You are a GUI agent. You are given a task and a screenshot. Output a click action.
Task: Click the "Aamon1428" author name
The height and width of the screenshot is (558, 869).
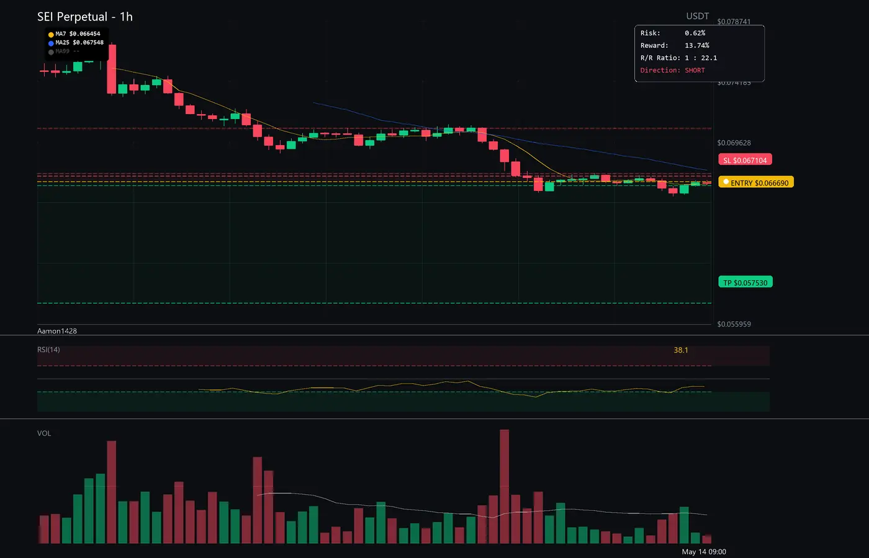click(57, 331)
